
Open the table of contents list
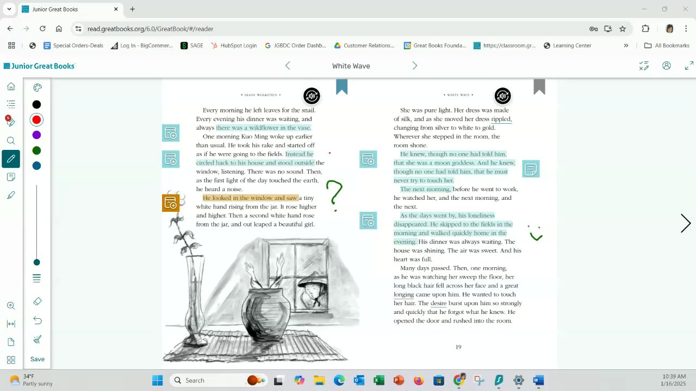click(11, 104)
